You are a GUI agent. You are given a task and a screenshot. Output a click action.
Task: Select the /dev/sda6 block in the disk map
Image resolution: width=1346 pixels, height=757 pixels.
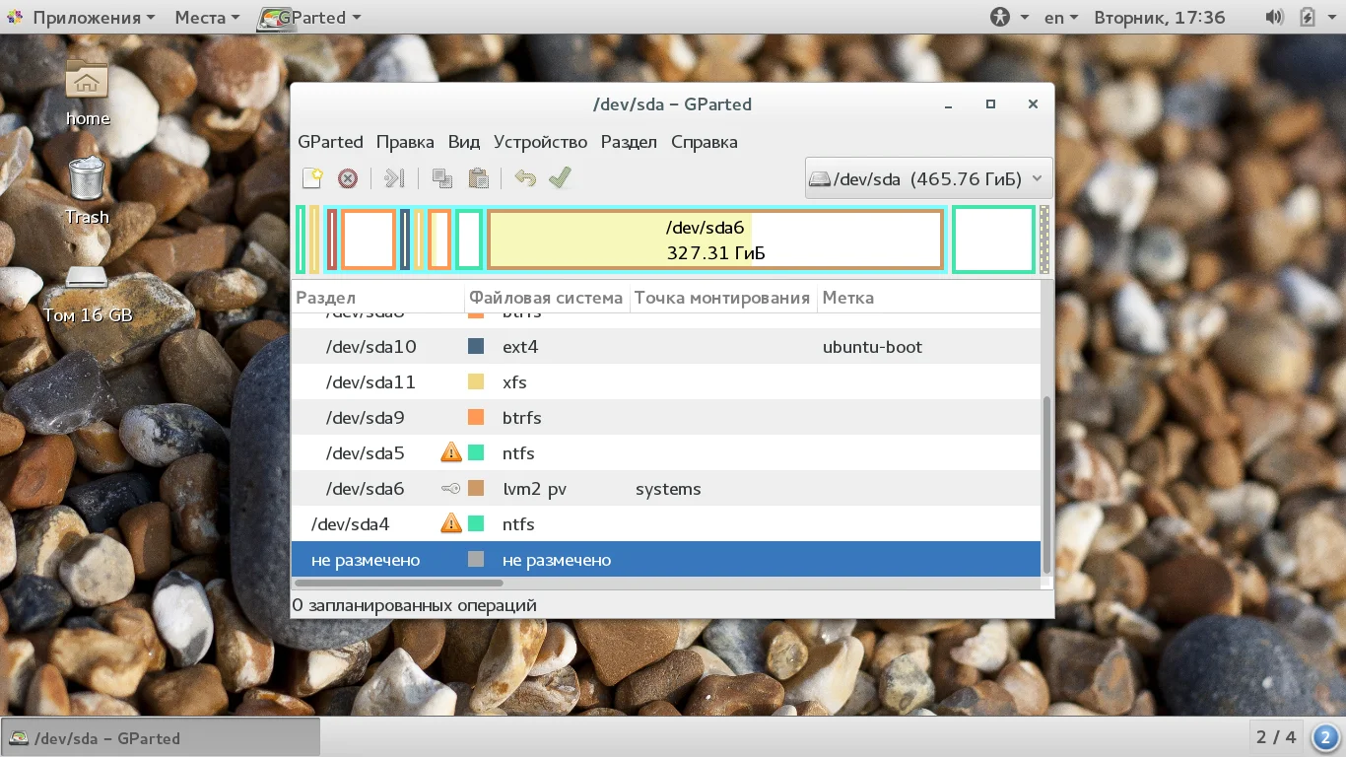715,240
